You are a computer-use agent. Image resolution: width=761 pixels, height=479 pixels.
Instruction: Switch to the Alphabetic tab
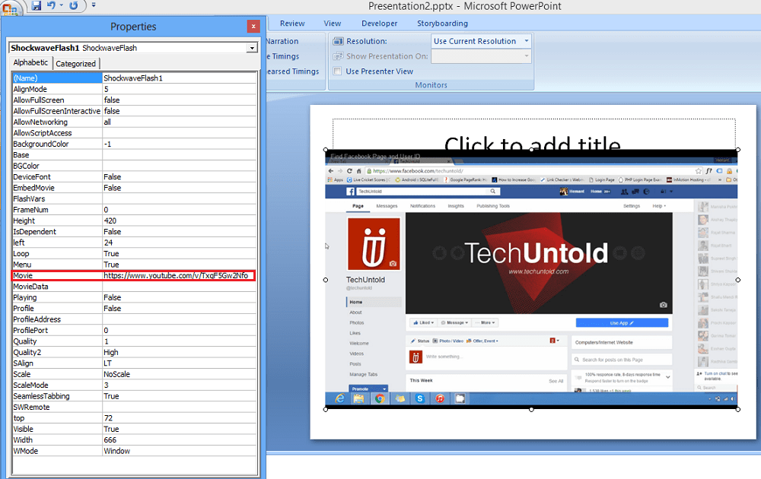[x=30, y=62]
